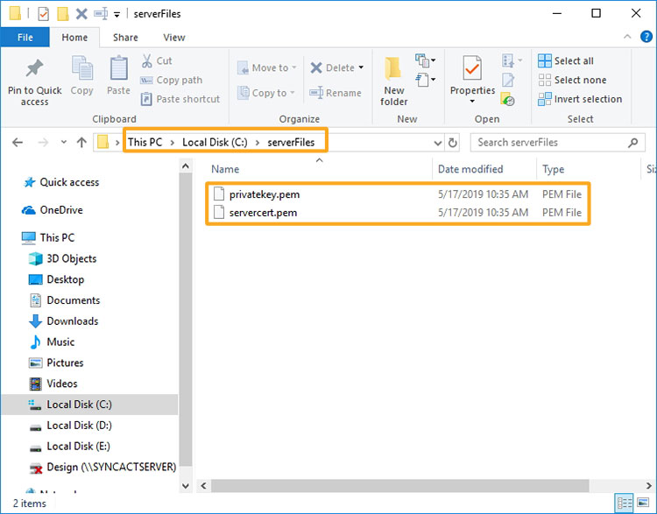The image size is (657, 514).
Task: Refresh the serverFiles folder view
Action: (x=453, y=143)
